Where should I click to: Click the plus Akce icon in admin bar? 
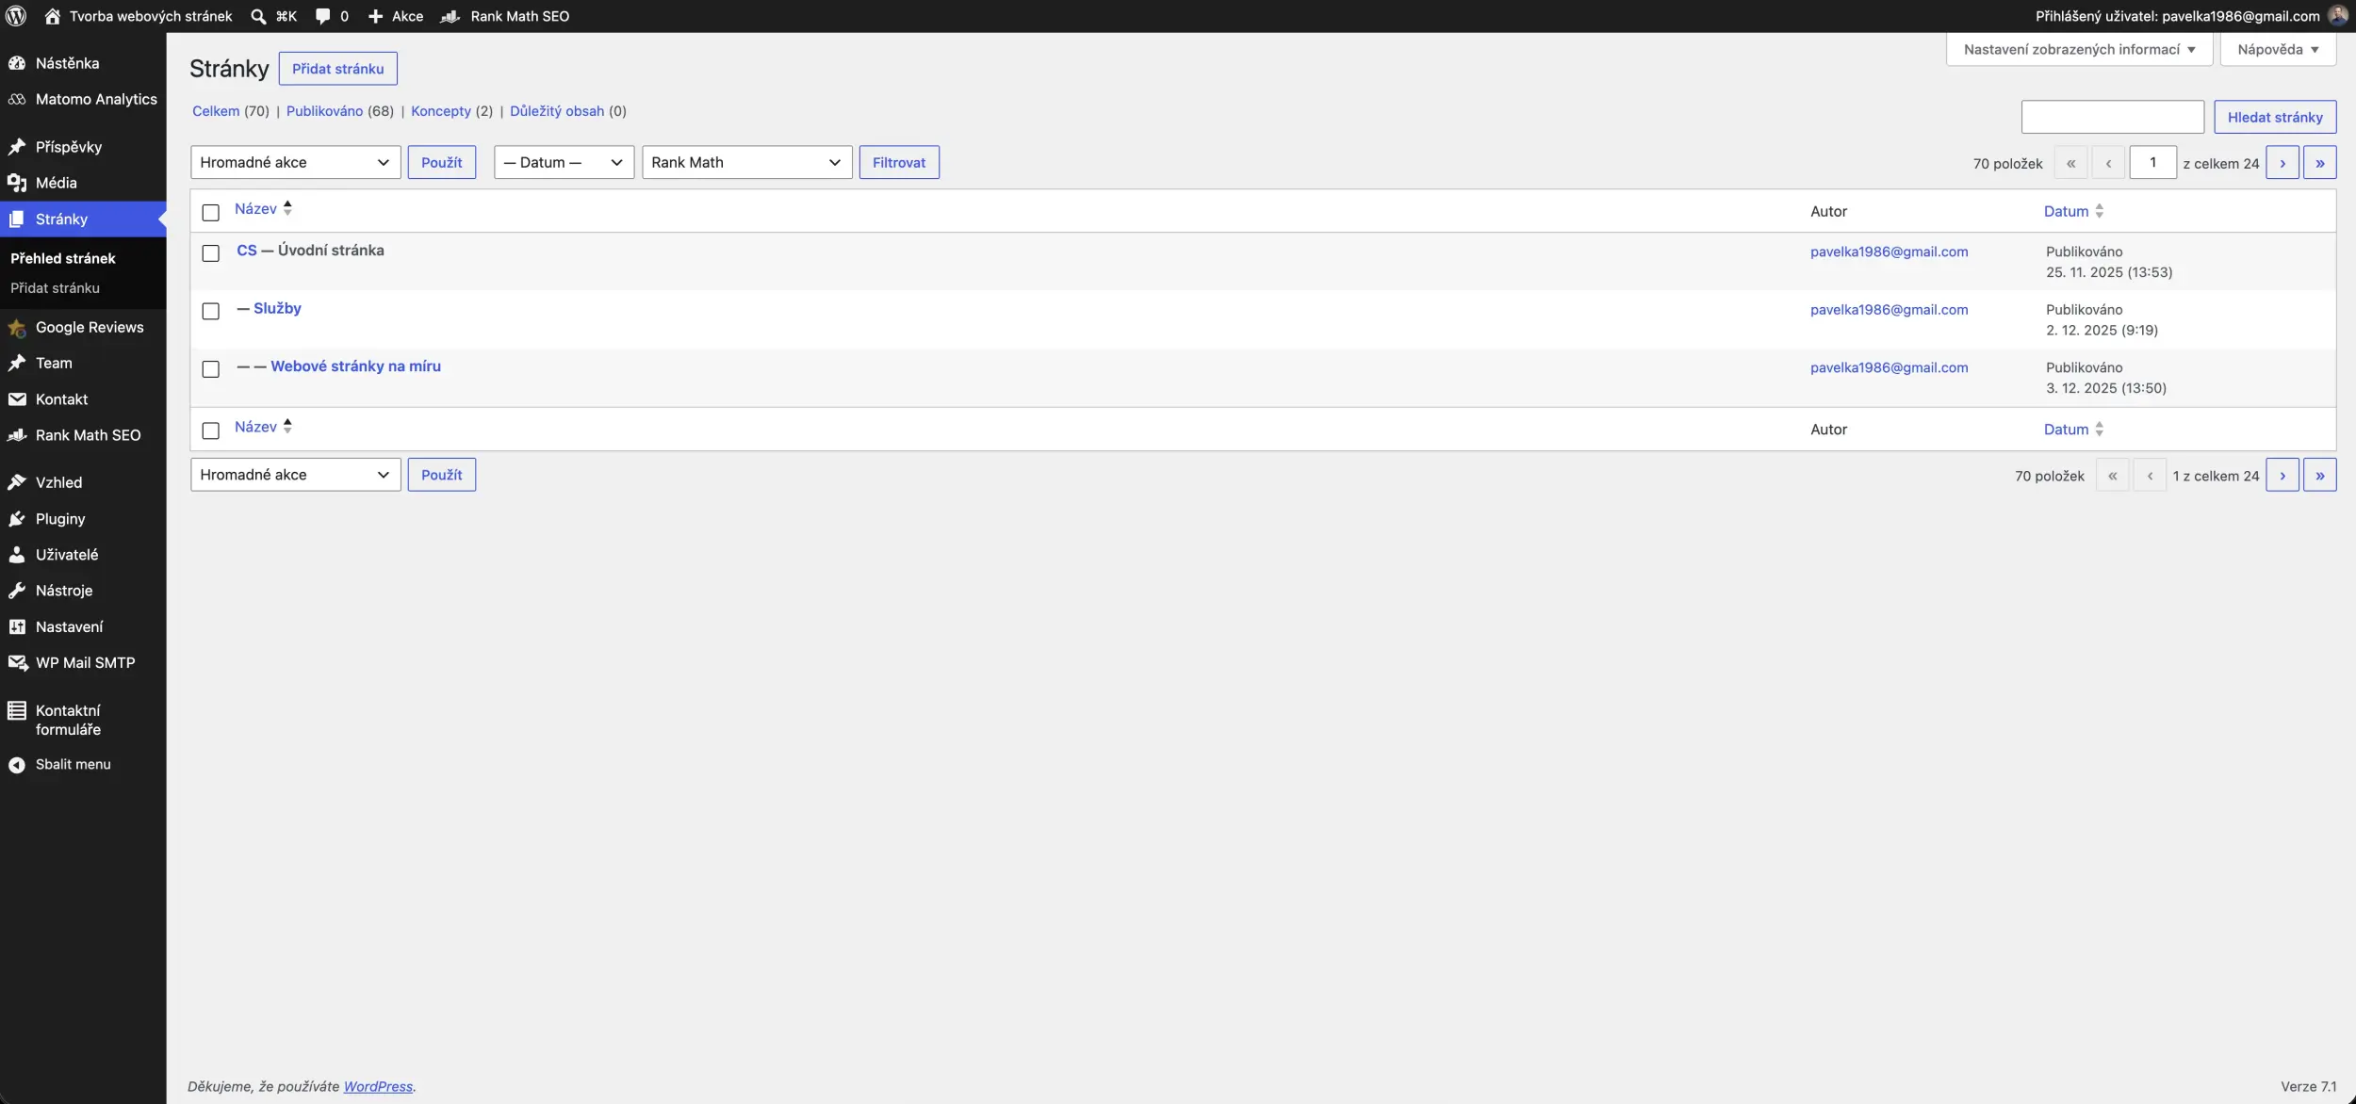click(x=375, y=16)
